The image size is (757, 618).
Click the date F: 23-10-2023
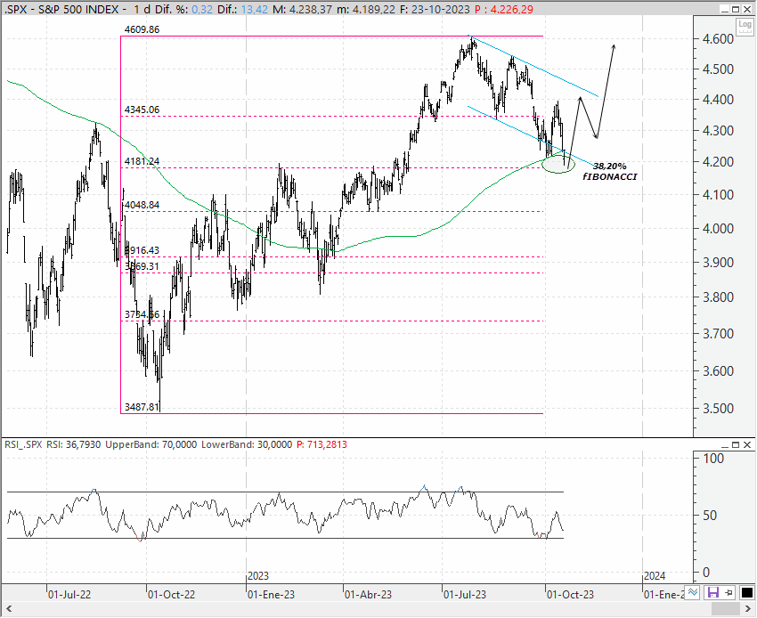[435, 9]
